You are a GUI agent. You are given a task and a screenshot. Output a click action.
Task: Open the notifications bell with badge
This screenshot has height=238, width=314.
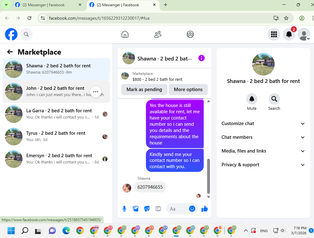(x=289, y=34)
